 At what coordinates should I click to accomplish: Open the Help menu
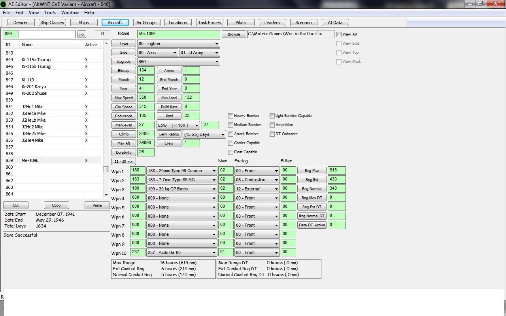pos(89,13)
